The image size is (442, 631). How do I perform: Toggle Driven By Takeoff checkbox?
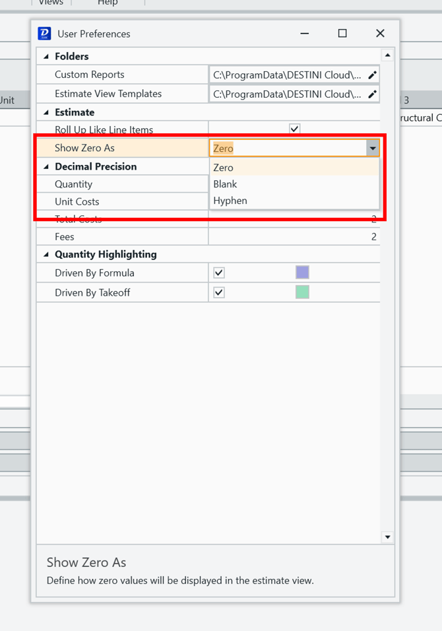[x=219, y=292]
